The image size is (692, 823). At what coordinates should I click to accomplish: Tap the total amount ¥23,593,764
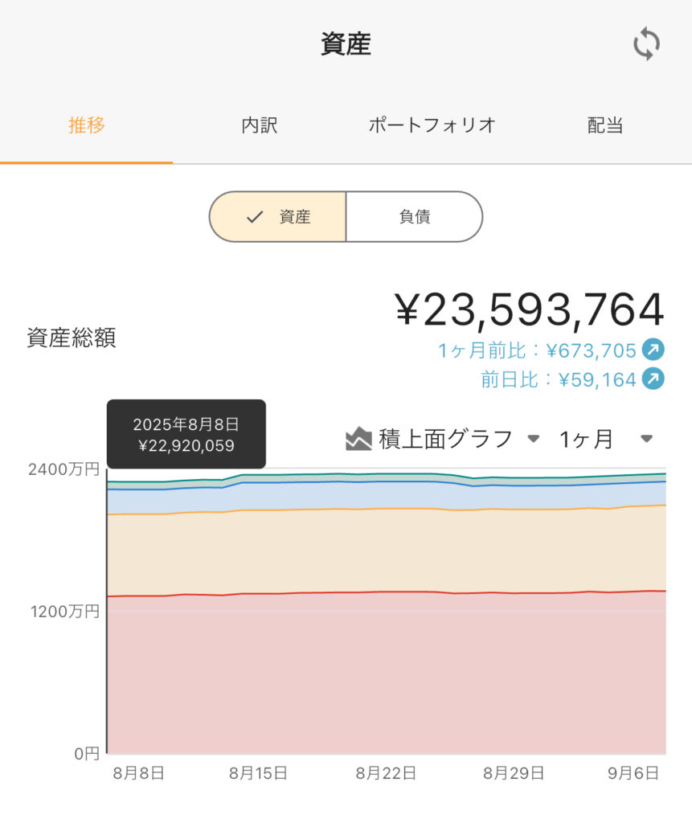click(x=529, y=309)
